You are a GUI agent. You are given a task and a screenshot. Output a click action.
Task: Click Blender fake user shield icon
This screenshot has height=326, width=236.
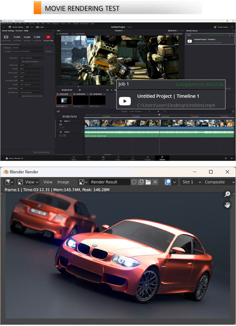pyautogui.click(x=134, y=182)
